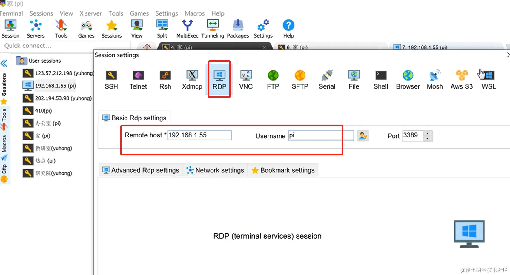Open the Tunneling toolbar icon
Viewport: 510px width, 275px height.
click(x=213, y=29)
